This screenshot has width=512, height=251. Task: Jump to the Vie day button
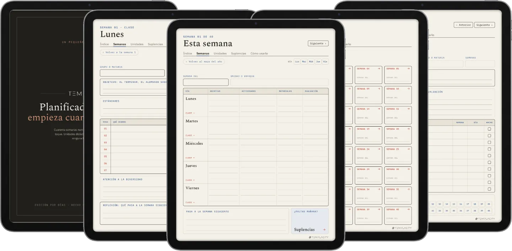pos(325,62)
